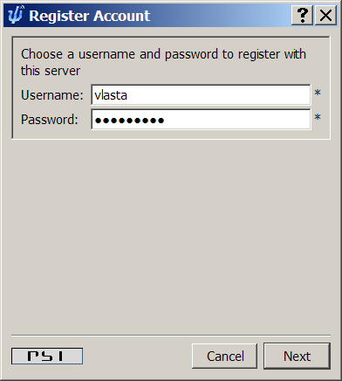Screen dimensions: 342x381
Task: Place cursor after "vlasta" in Username field
Action: point(128,95)
